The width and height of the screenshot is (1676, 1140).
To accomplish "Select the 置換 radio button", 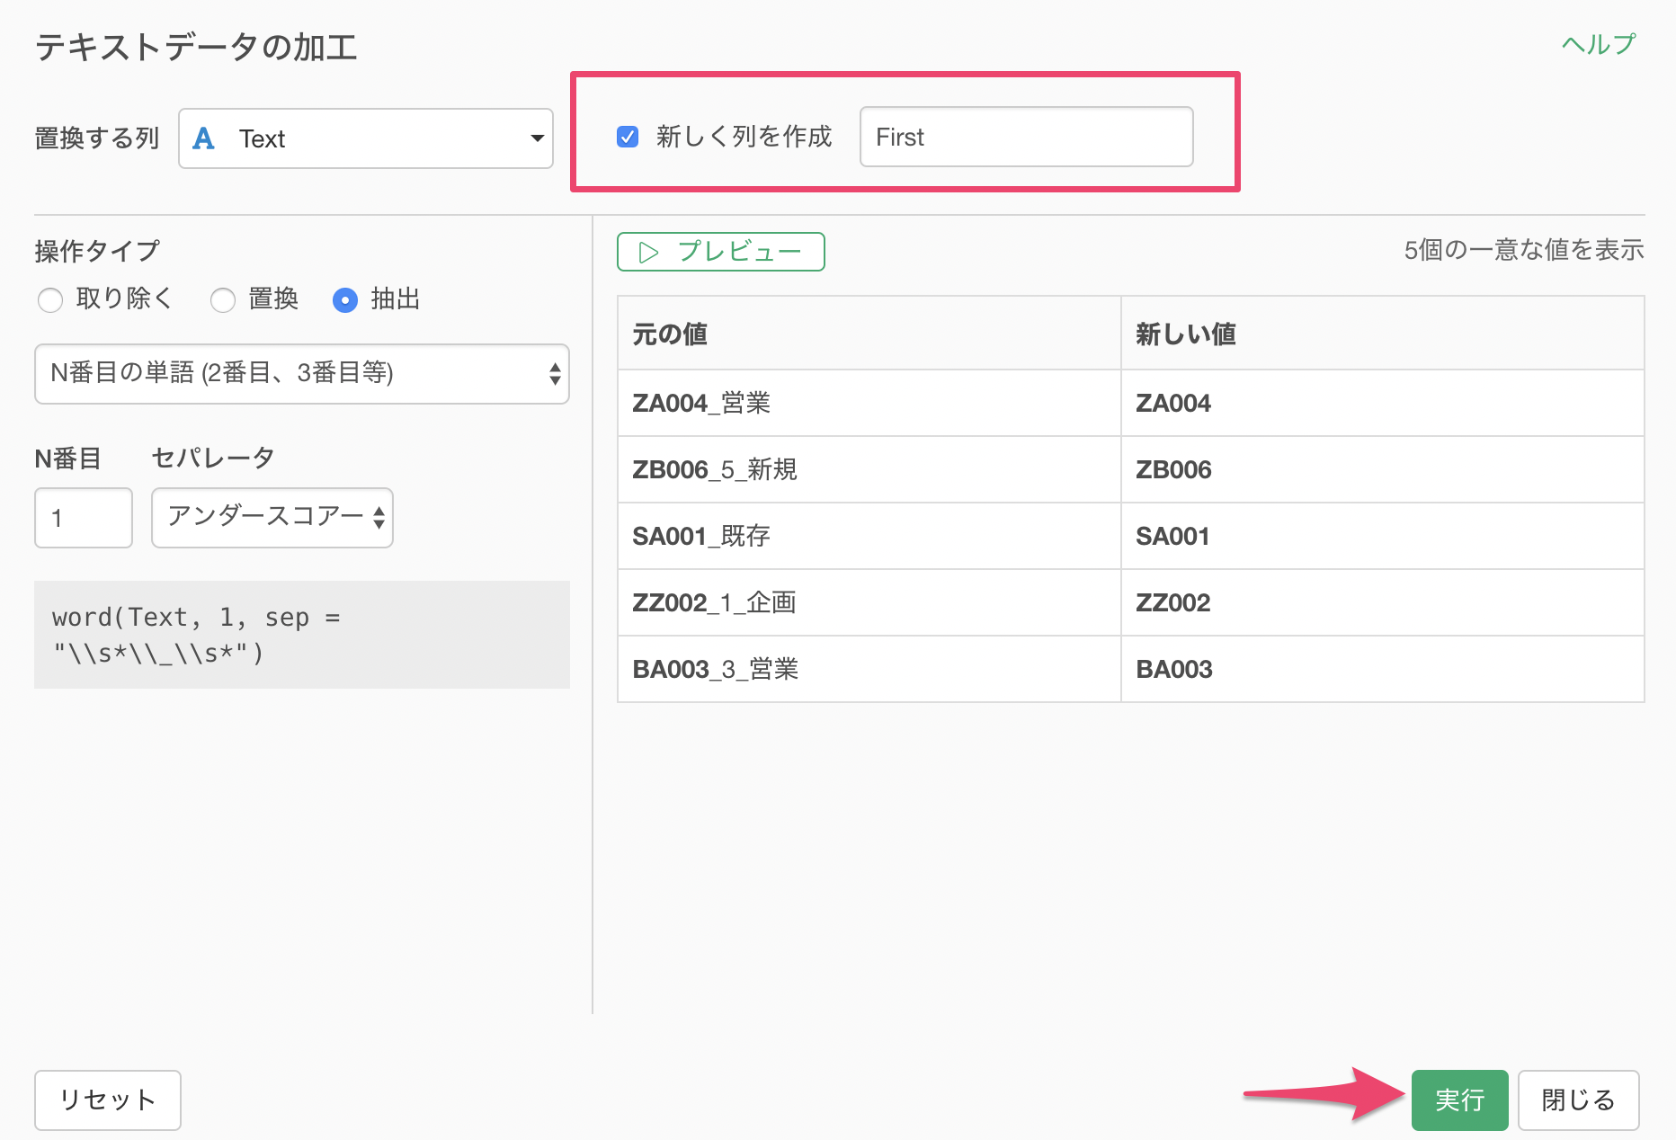I will [223, 299].
